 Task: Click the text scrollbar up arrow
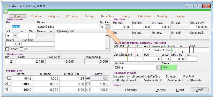tap(107, 36)
